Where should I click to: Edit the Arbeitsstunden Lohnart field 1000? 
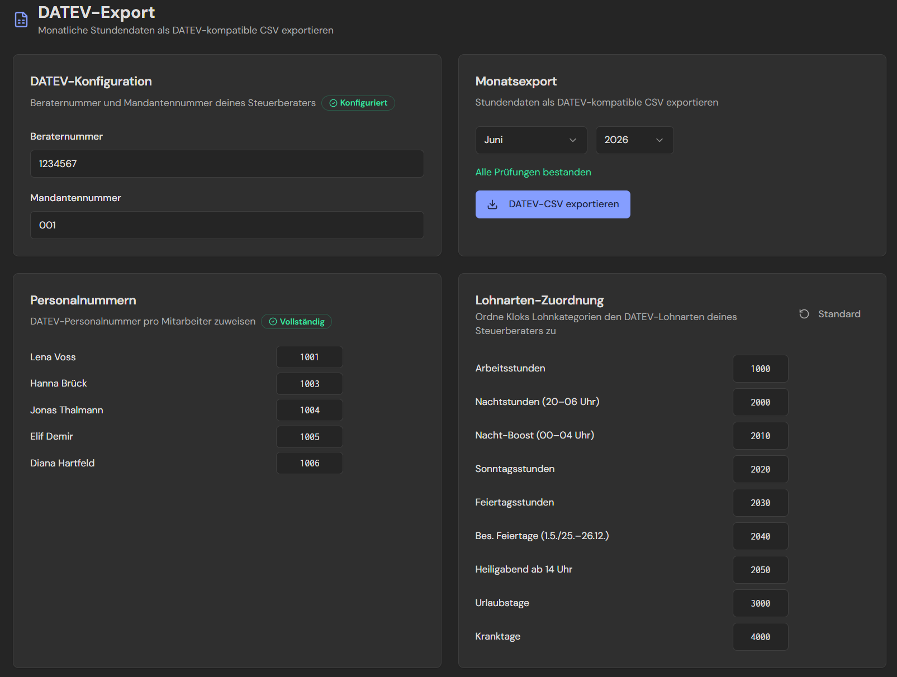tap(760, 369)
